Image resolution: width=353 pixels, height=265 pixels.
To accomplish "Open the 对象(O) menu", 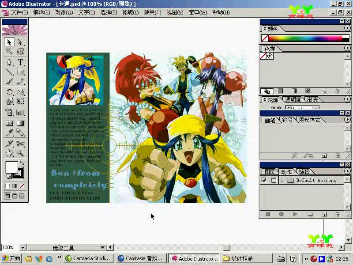I will [64, 12].
